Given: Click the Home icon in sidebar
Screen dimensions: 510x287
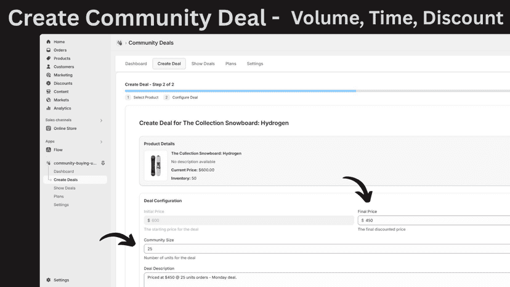Looking at the screenshot, I should click(x=49, y=42).
